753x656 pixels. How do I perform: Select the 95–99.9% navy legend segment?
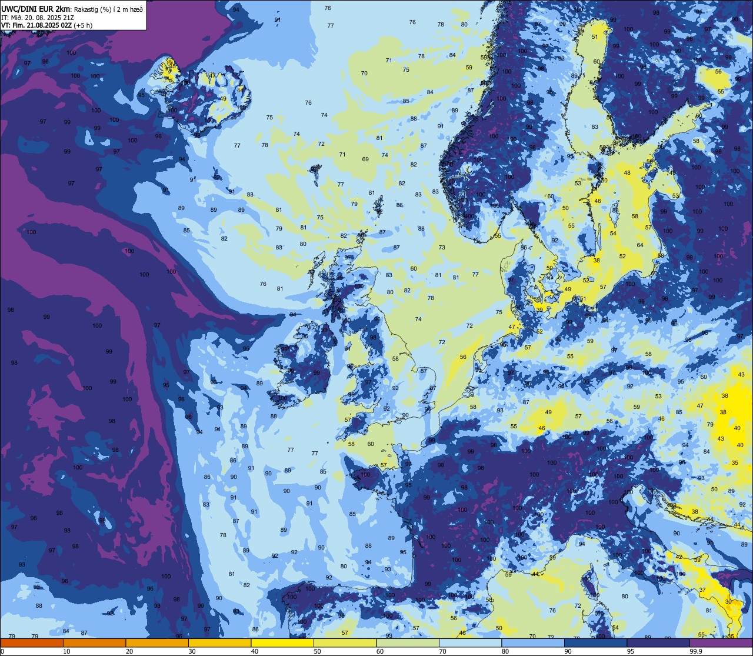tap(658, 642)
